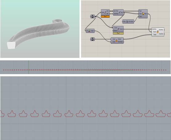Click the Orient component's icon
171x140 pixels.
tap(158, 32)
